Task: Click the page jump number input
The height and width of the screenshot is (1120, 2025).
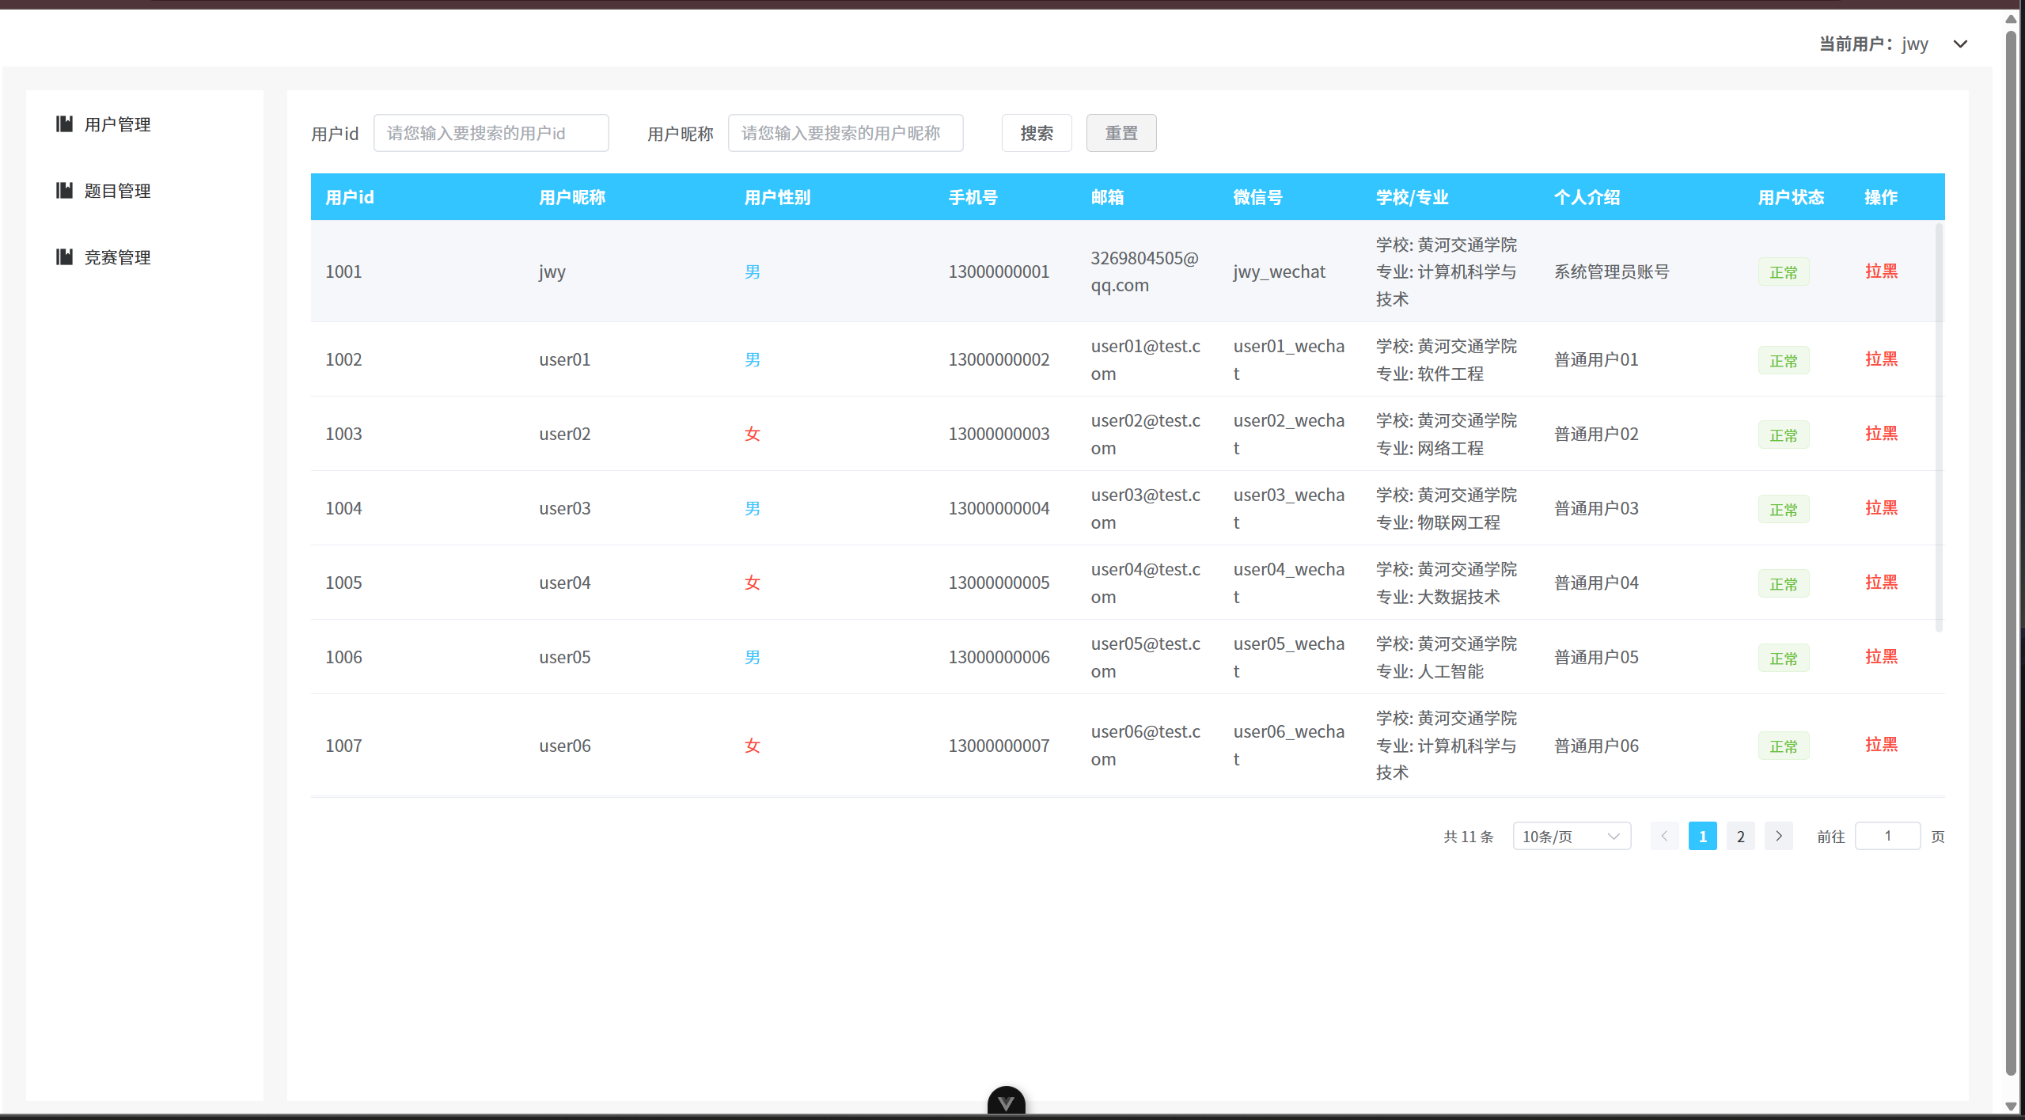Action: pyautogui.click(x=1887, y=836)
